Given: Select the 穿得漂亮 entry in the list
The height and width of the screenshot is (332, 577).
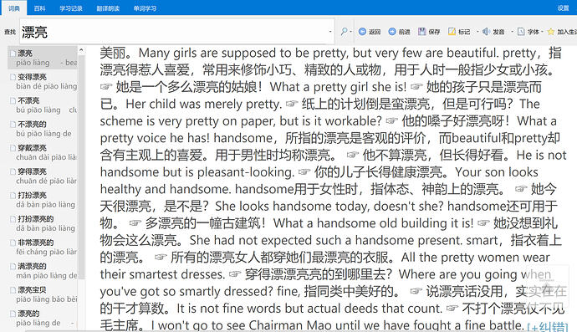Looking at the screenshot, I should point(43,176).
